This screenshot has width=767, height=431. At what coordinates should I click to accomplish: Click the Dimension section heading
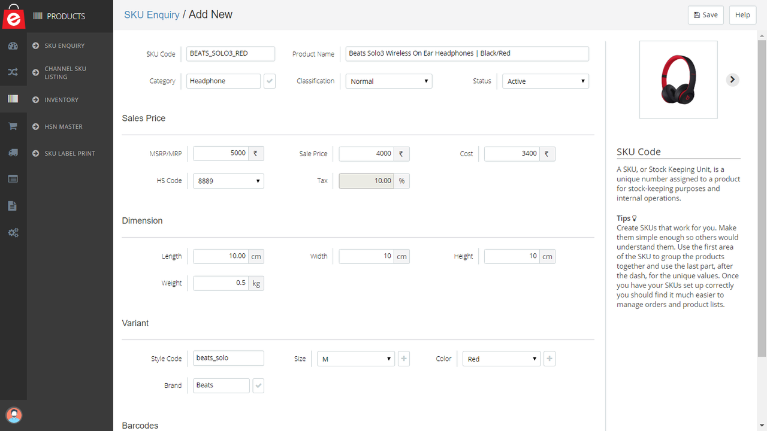(142, 221)
